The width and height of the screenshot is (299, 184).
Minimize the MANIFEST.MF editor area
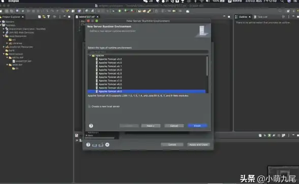224,17
